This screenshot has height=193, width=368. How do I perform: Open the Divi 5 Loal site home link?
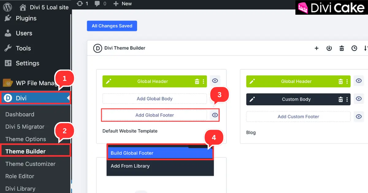pos(44,7)
